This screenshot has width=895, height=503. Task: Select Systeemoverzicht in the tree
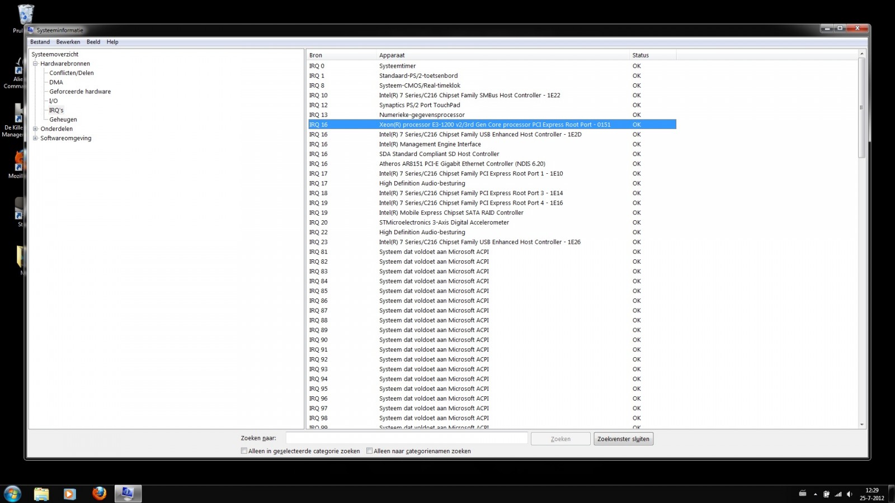pos(55,54)
